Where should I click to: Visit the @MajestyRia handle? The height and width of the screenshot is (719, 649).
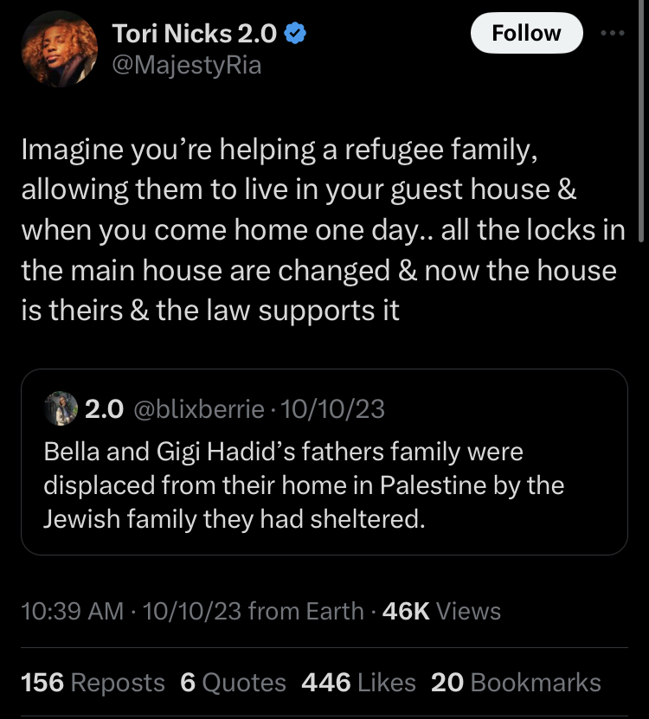tap(186, 65)
